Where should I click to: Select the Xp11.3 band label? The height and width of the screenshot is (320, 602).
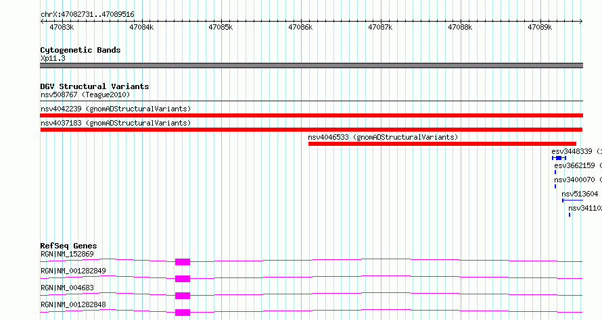[x=53, y=58]
